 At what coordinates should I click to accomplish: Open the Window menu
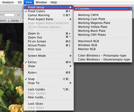[41, 2]
